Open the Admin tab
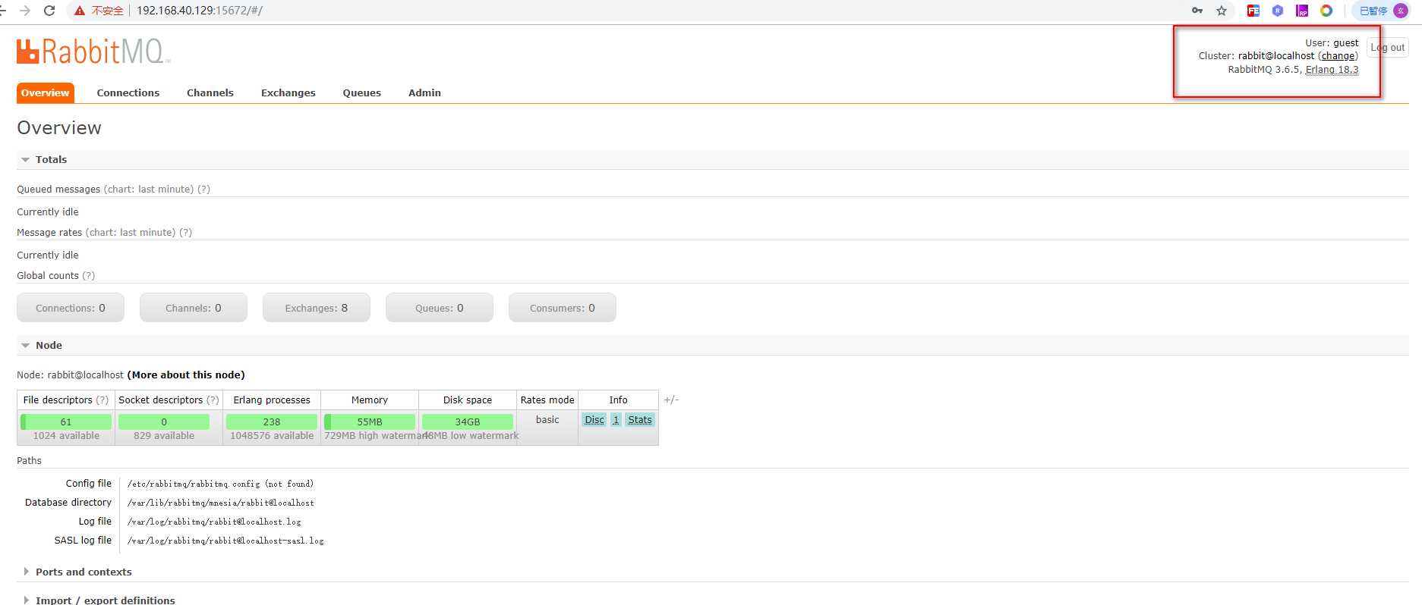The width and height of the screenshot is (1422, 605). (424, 92)
